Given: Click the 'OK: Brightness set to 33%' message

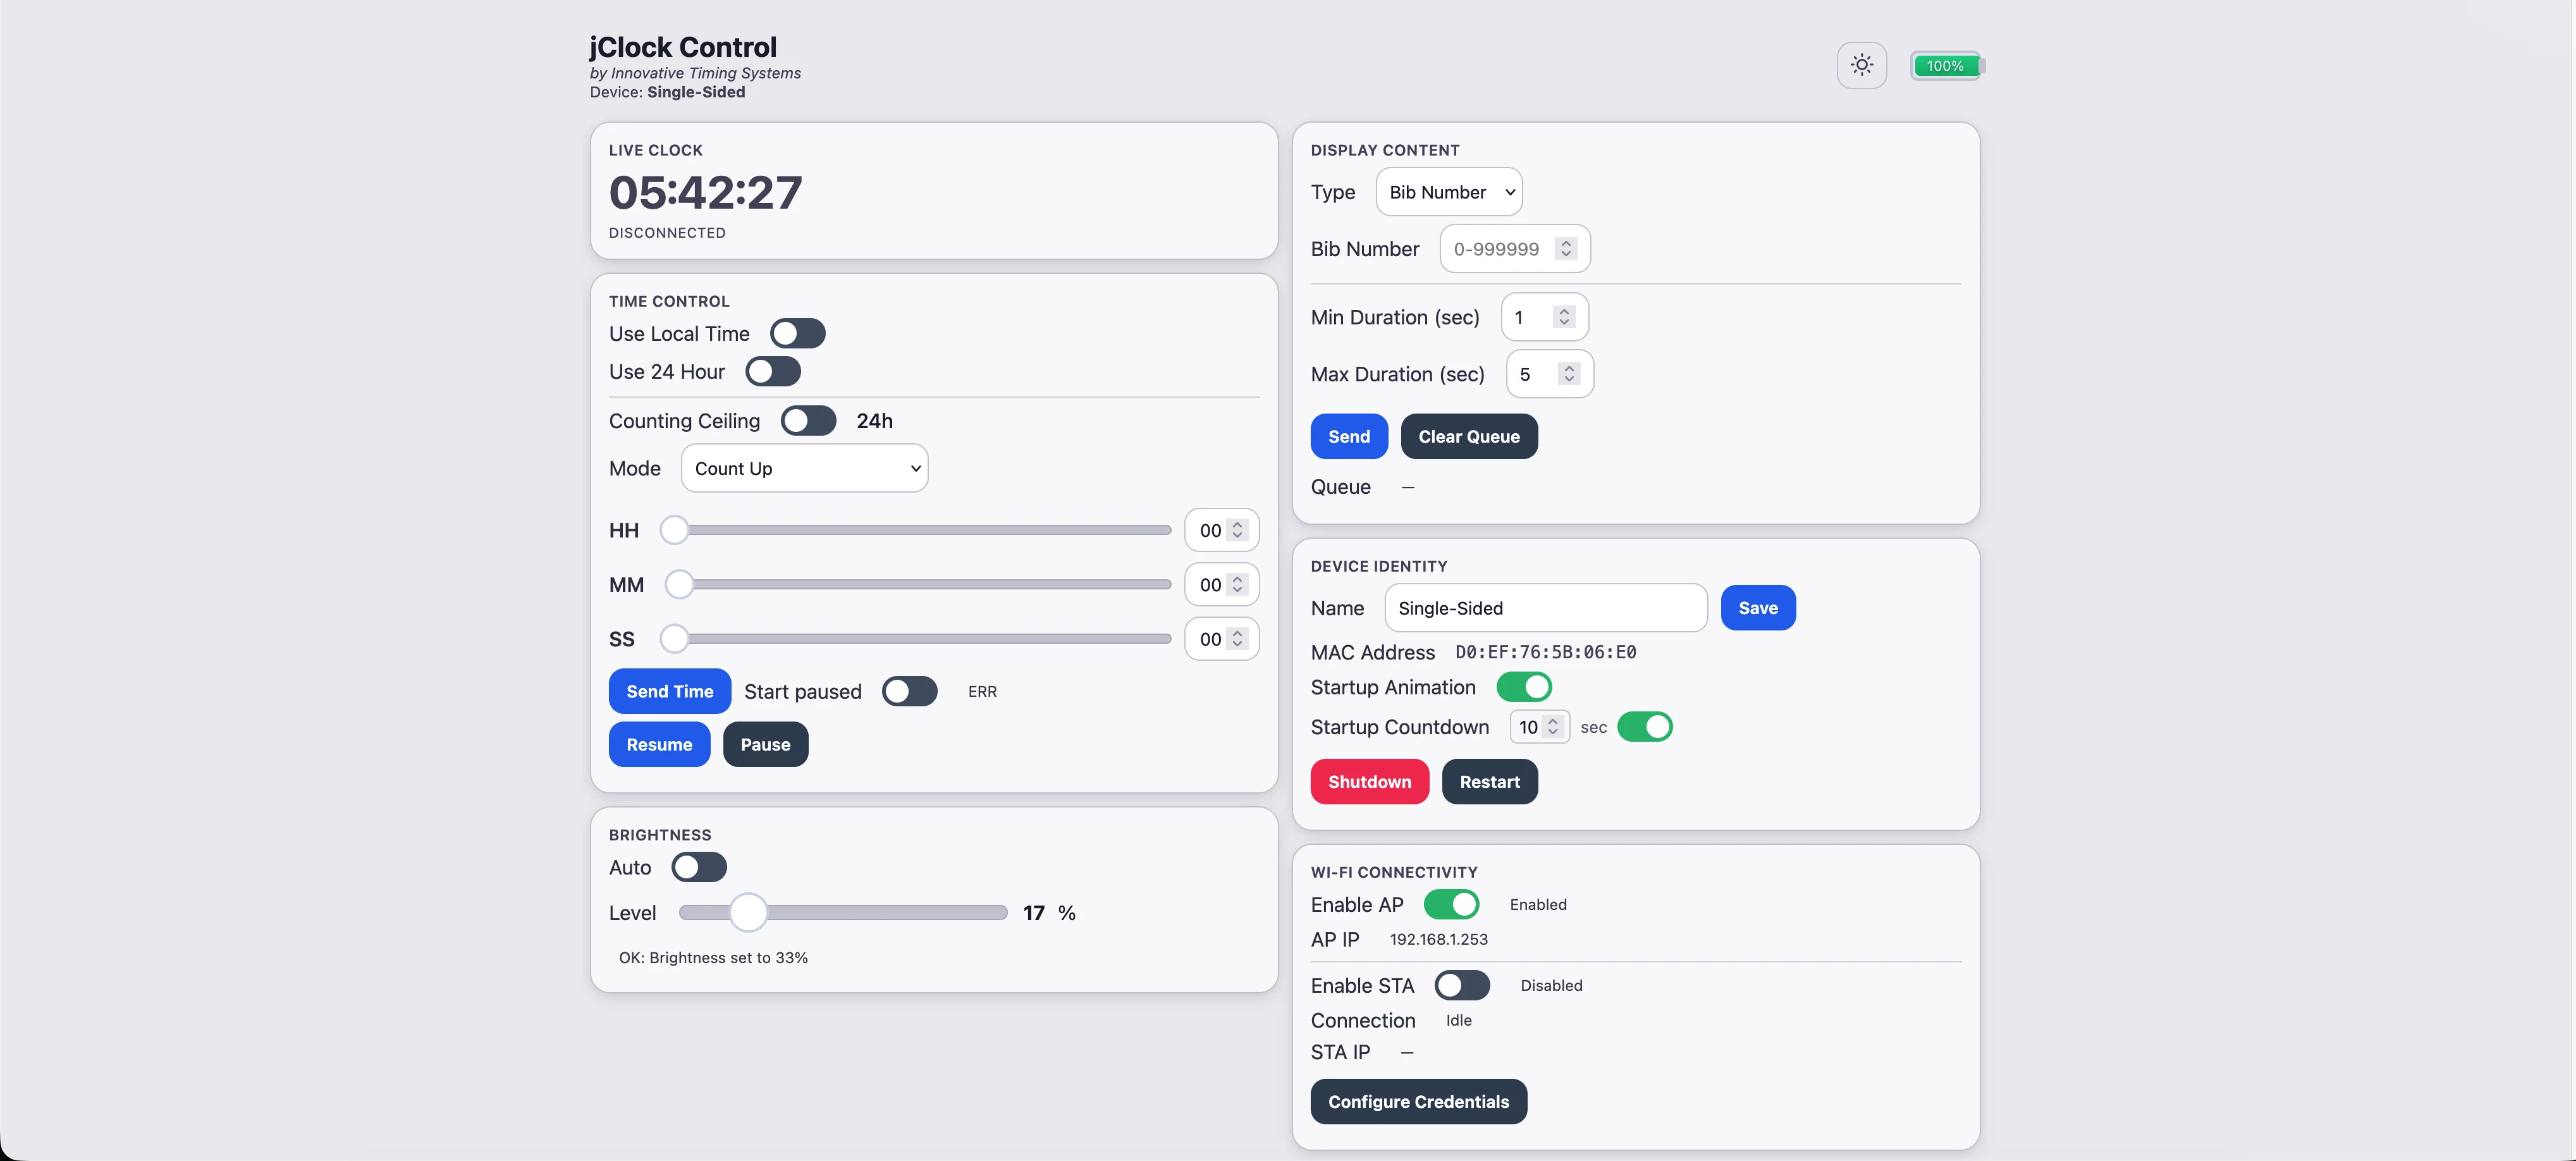Looking at the screenshot, I should [713, 957].
